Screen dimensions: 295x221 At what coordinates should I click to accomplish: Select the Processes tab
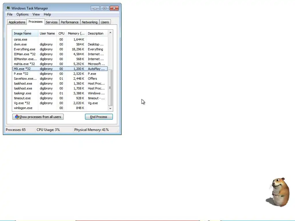click(x=35, y=22)
